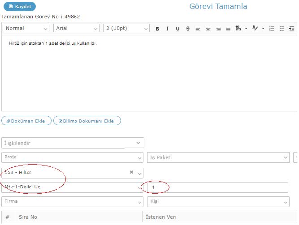The image size is (299, 225).
Task: Toggle bold formatting in editor toolbar
Action: 157,29
